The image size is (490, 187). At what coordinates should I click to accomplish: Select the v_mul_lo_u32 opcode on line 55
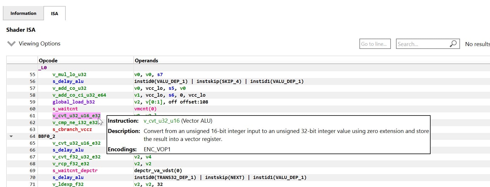(x=69, y=75)
